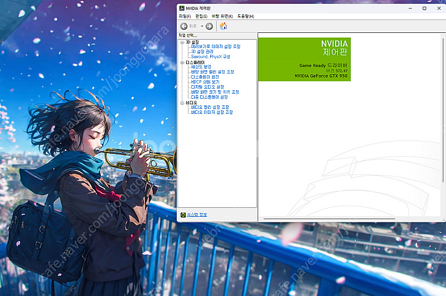This screenshot has height=296, width=446.
Task: Click the horizontal scrollbar of the content pane
Action: pyautogui.click(x=329, y=219)
